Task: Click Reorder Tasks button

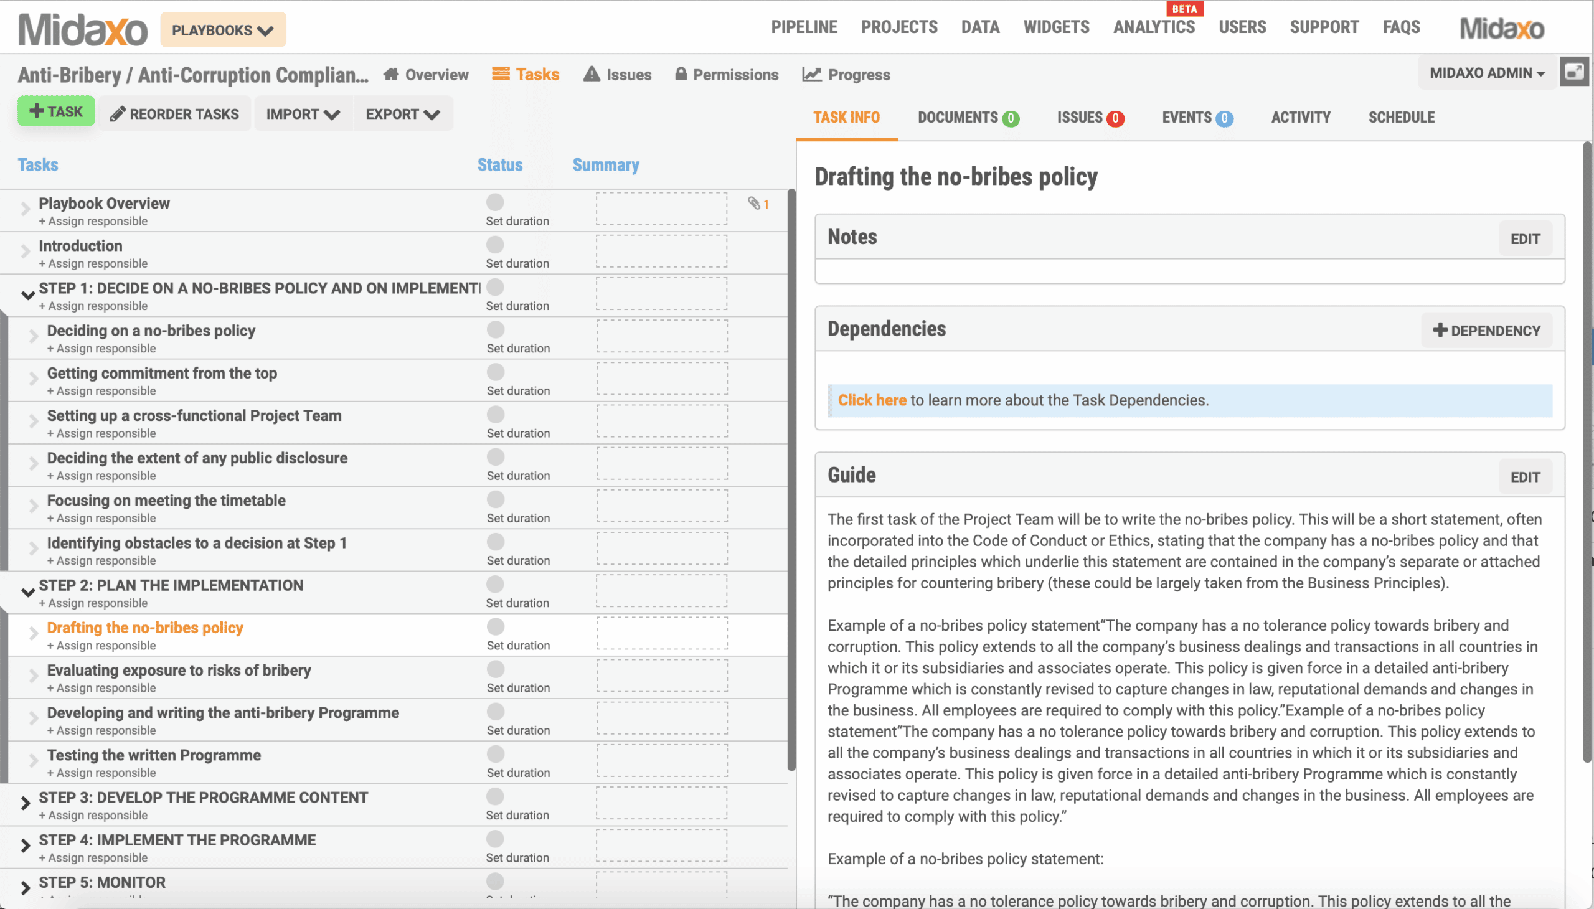Action: click(x=175, y=113)
